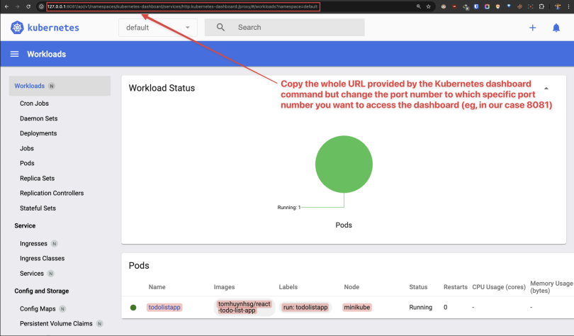Click the Kubernetes logo icon
Viewport: 574px width, 336px height.
coord(17,28)
